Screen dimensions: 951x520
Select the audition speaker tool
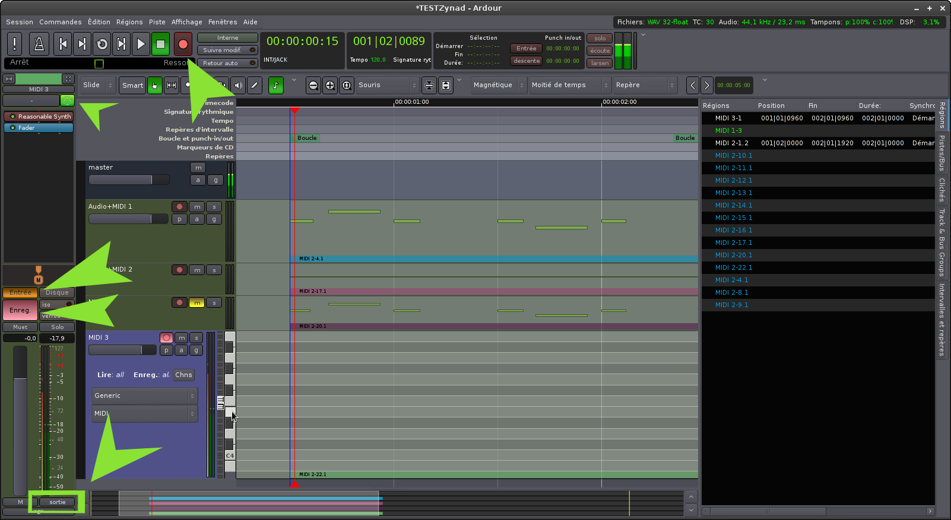[238, 85]
